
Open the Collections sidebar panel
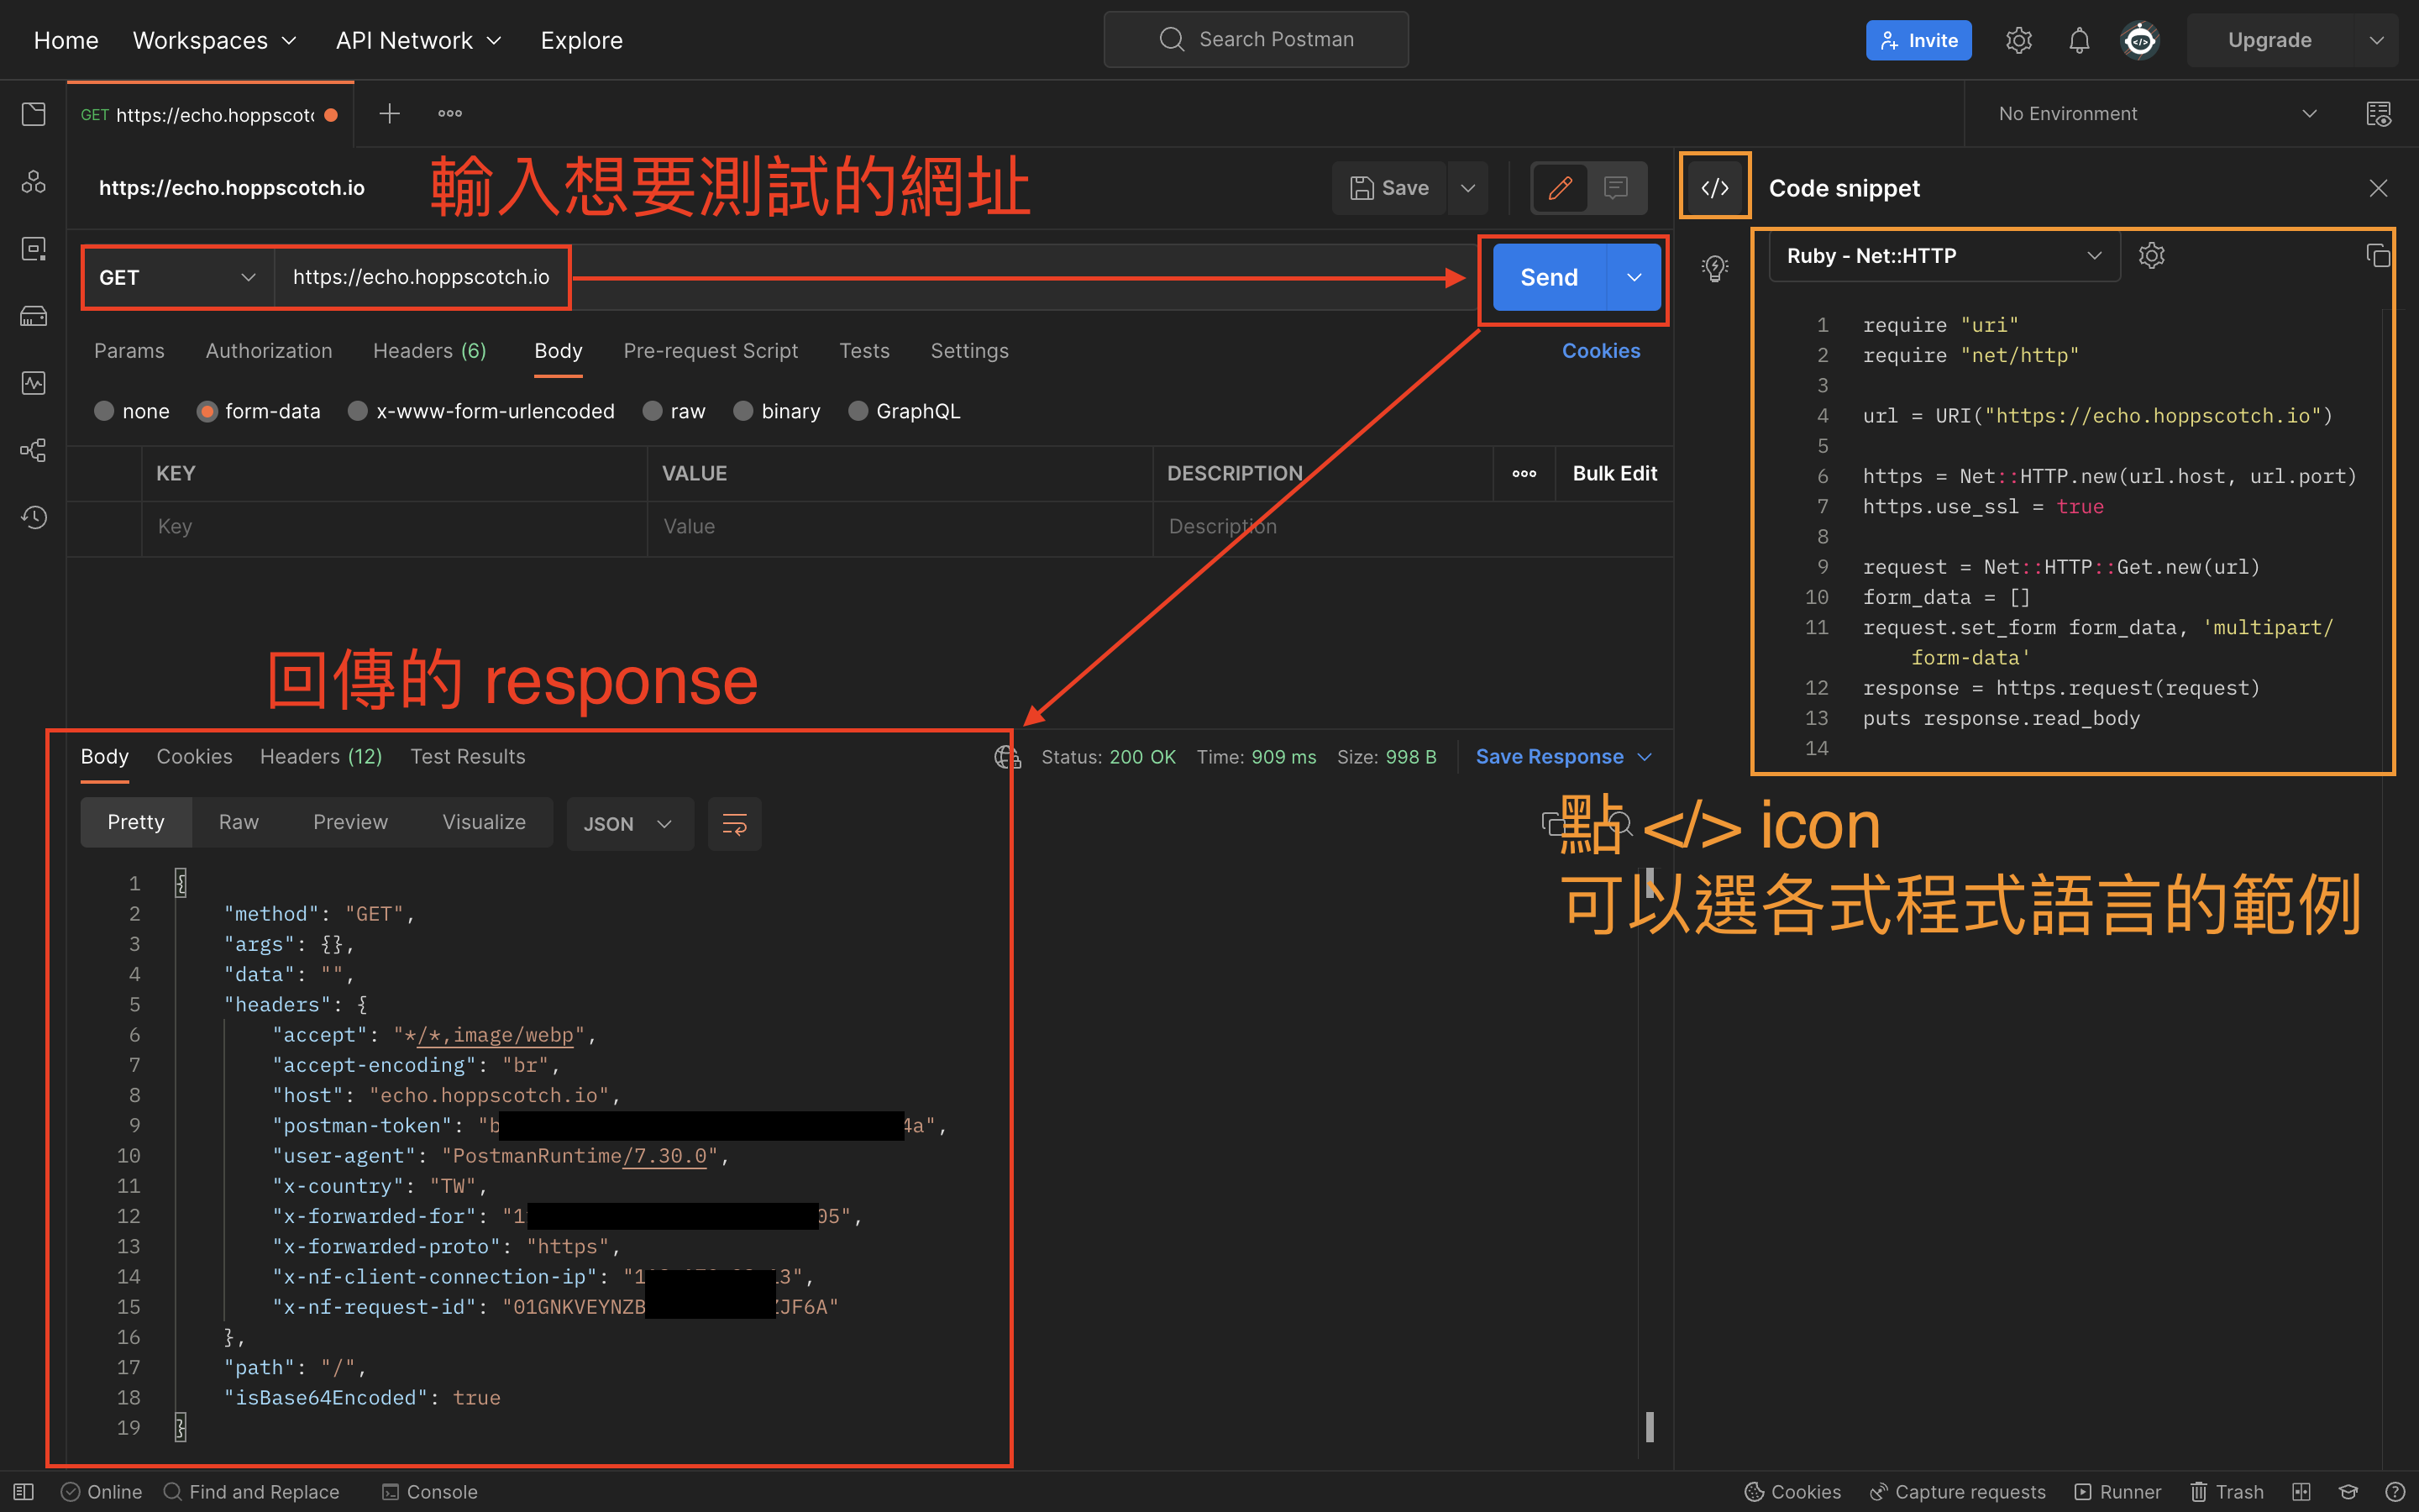(x=33, y=114)
